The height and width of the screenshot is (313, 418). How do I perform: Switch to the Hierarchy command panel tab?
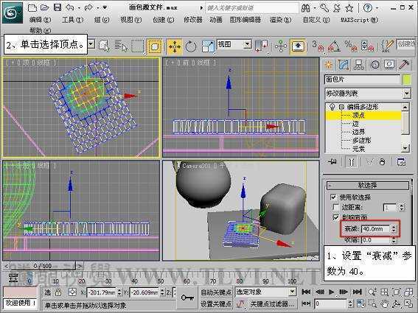point(359,65)
